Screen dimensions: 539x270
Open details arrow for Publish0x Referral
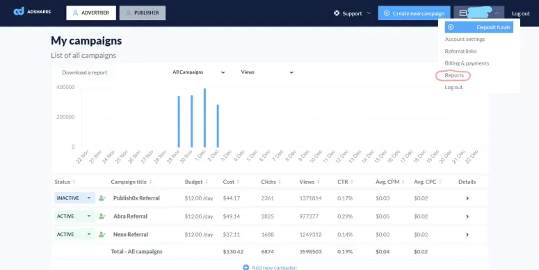click(467, 198)
